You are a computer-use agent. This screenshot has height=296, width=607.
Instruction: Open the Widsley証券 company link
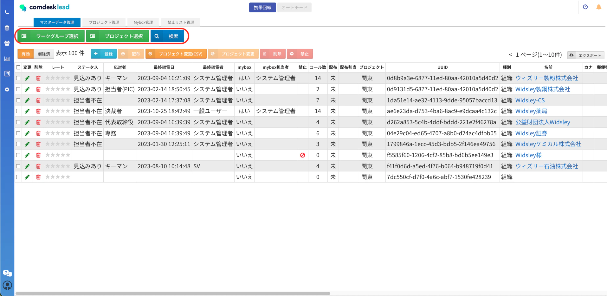[531, 133]
